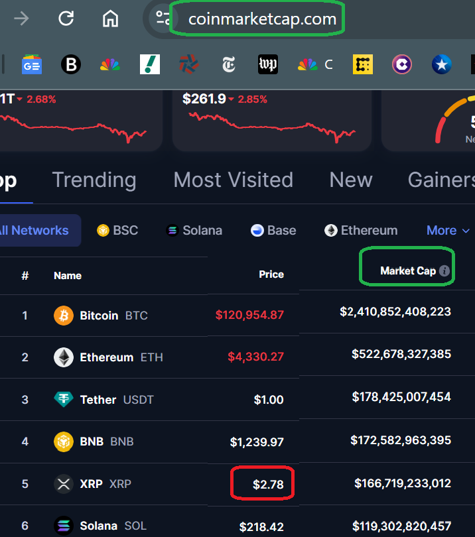Click the Bitcoin price $120,954.87
The height and width of the screenshot is (537, 475).
point(249,315)
